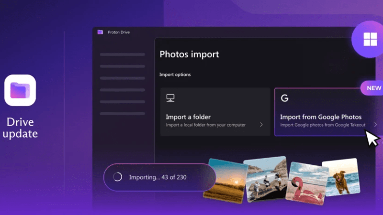Click the Import options label
383x215 pixels.
coord(175,75)
